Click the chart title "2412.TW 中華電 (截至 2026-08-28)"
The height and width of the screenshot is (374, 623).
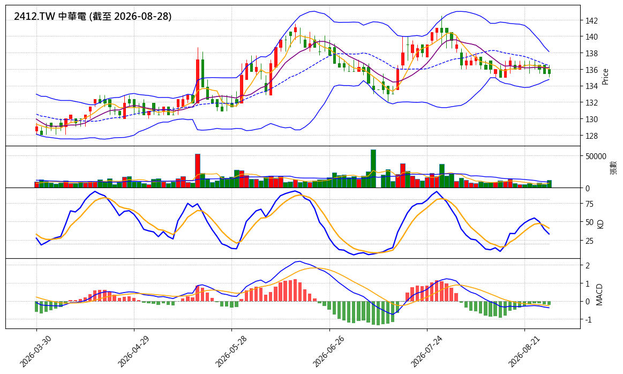point(93,16)
